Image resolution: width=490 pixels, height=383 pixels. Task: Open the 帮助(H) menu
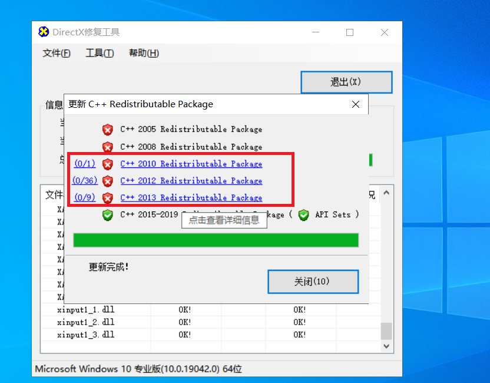coord(144,53)
